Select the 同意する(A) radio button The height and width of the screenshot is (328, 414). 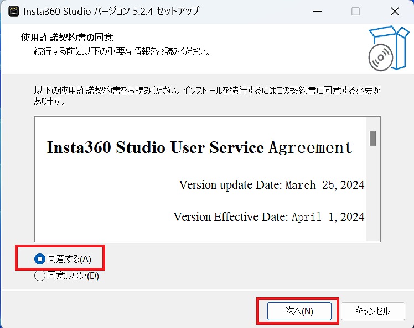(x=40, y=259)
